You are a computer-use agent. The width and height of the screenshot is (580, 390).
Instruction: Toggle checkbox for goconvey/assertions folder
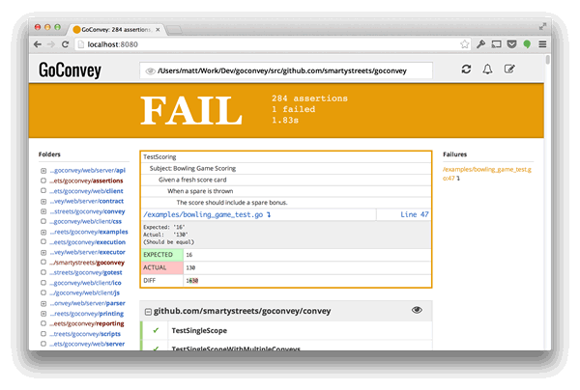point(43,181)
